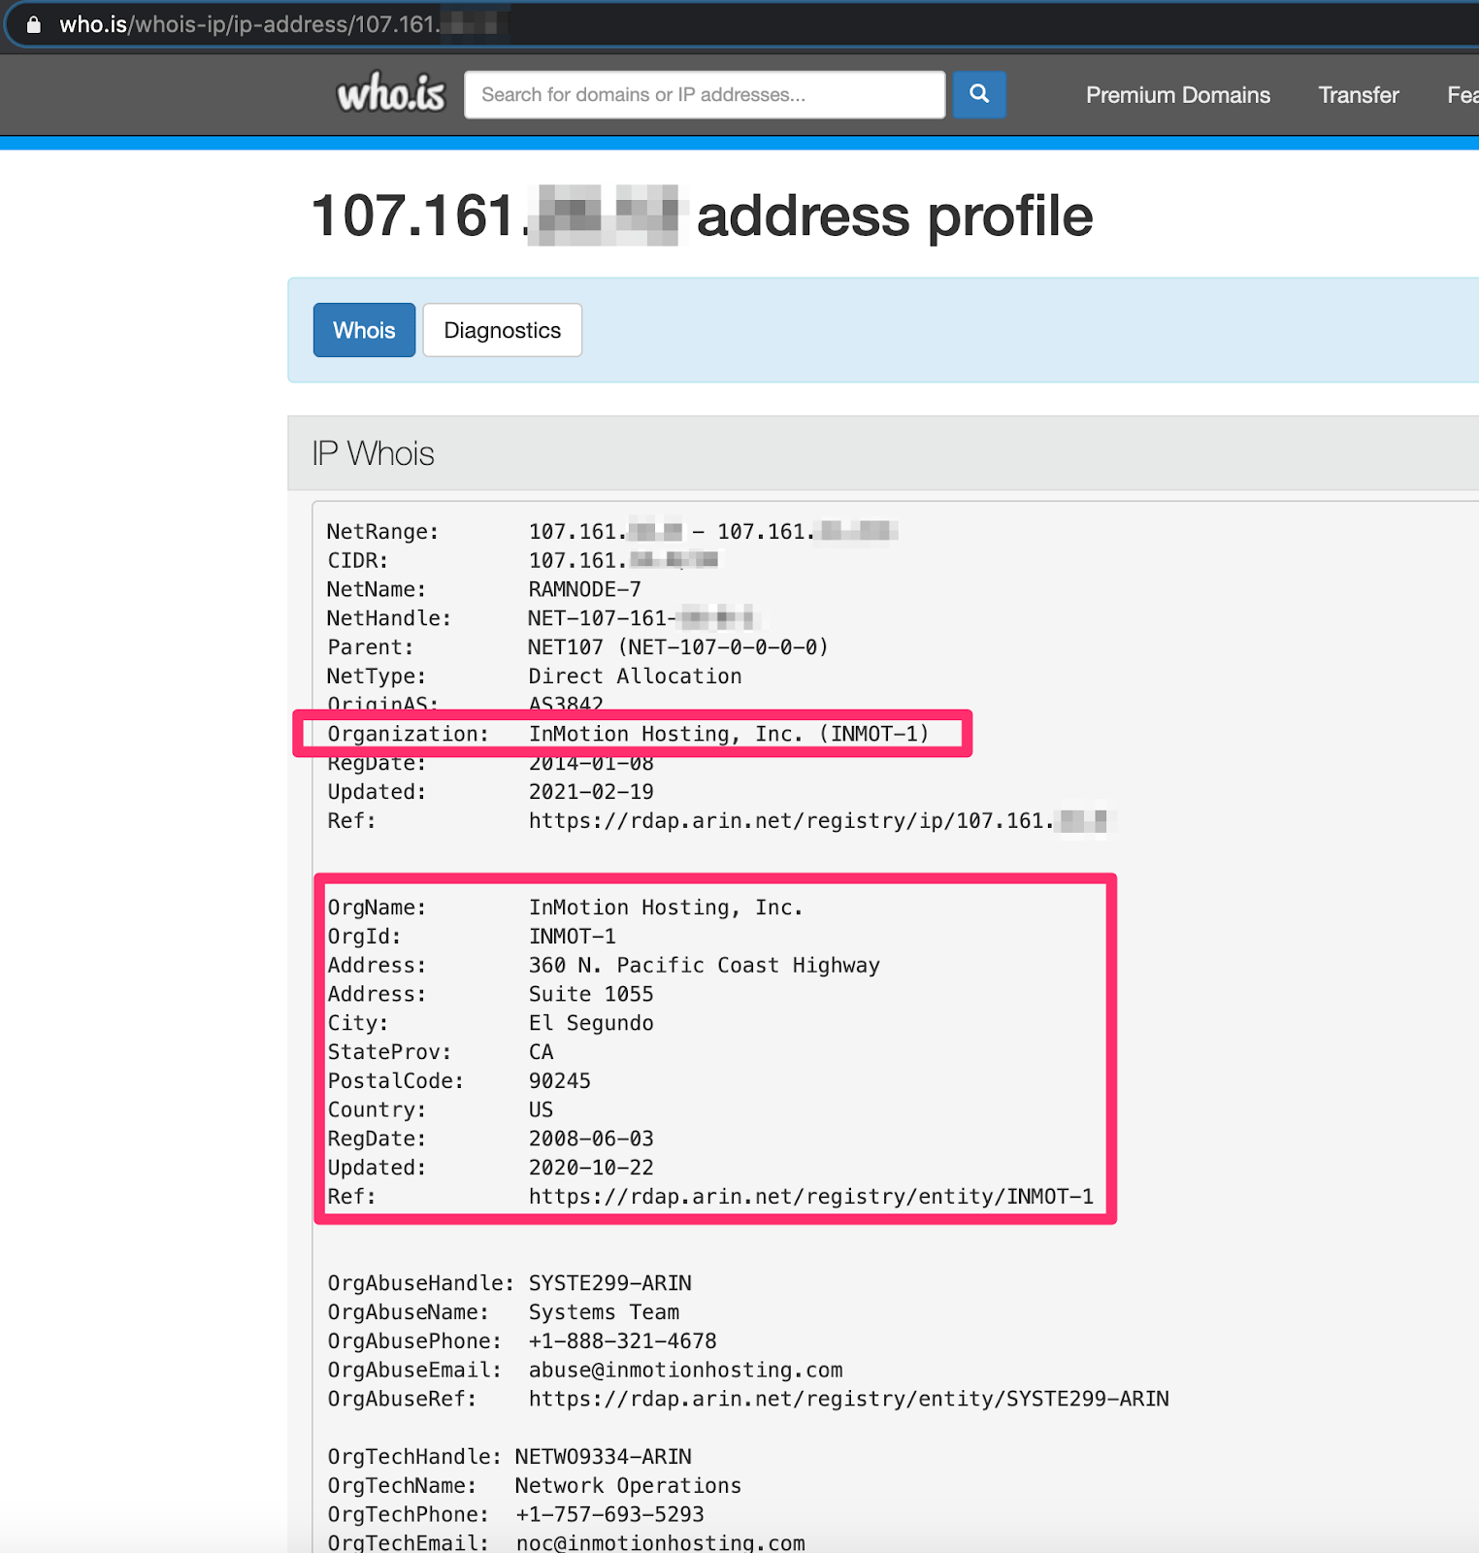Select the OrgName value InMotion Hosting, Inc.
The image size is (1479, 1553).
tap(666, 908)
